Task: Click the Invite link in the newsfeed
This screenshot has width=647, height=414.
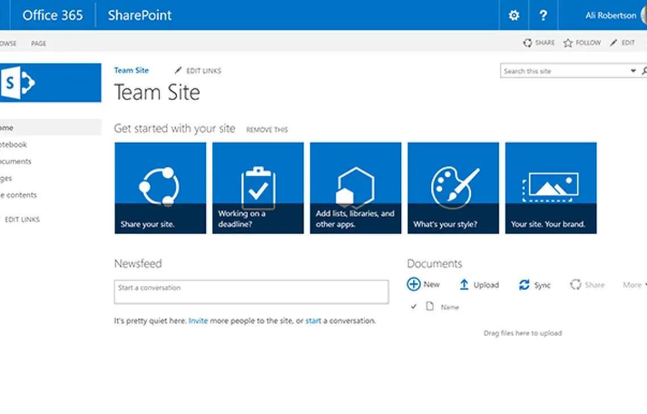Action: click(198, 320)
